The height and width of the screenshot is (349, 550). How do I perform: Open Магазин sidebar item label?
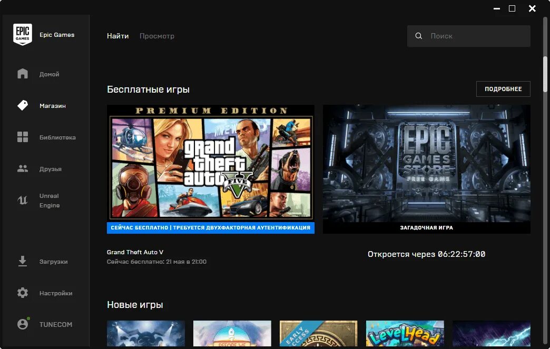click(x=52, y=105)
